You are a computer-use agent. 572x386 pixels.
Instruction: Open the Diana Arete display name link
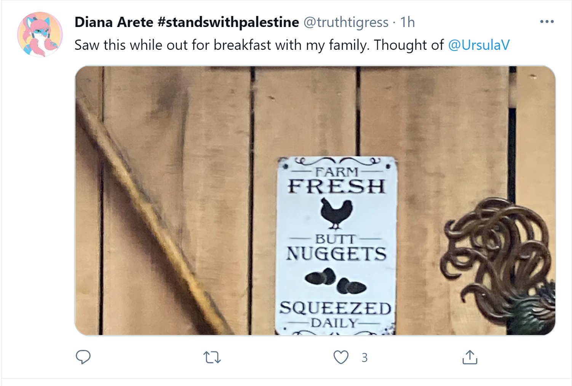point(114,22)
